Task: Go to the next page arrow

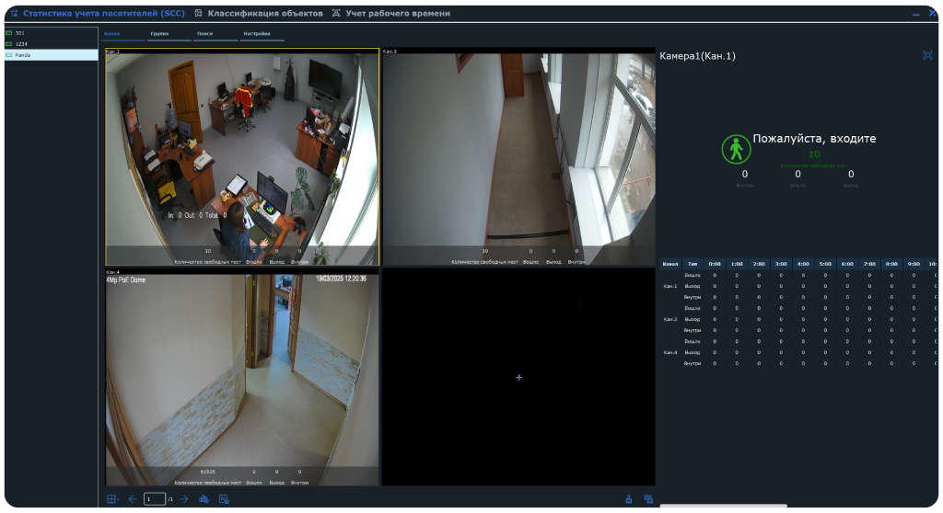Action: (x=184, y=499)
